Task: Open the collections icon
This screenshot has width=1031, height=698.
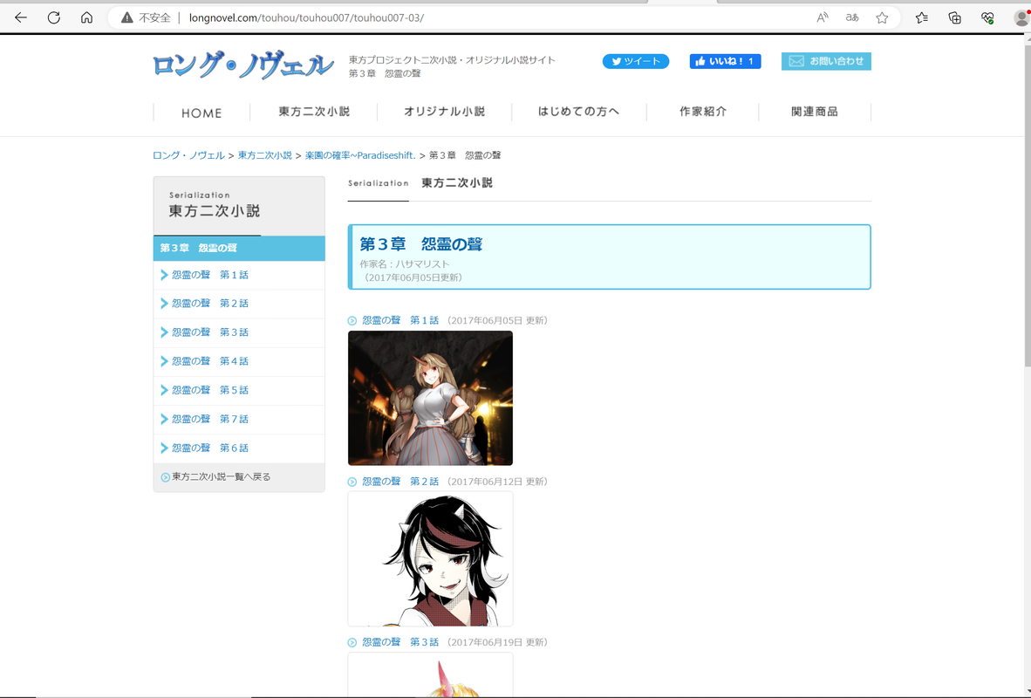Action: 955,17
